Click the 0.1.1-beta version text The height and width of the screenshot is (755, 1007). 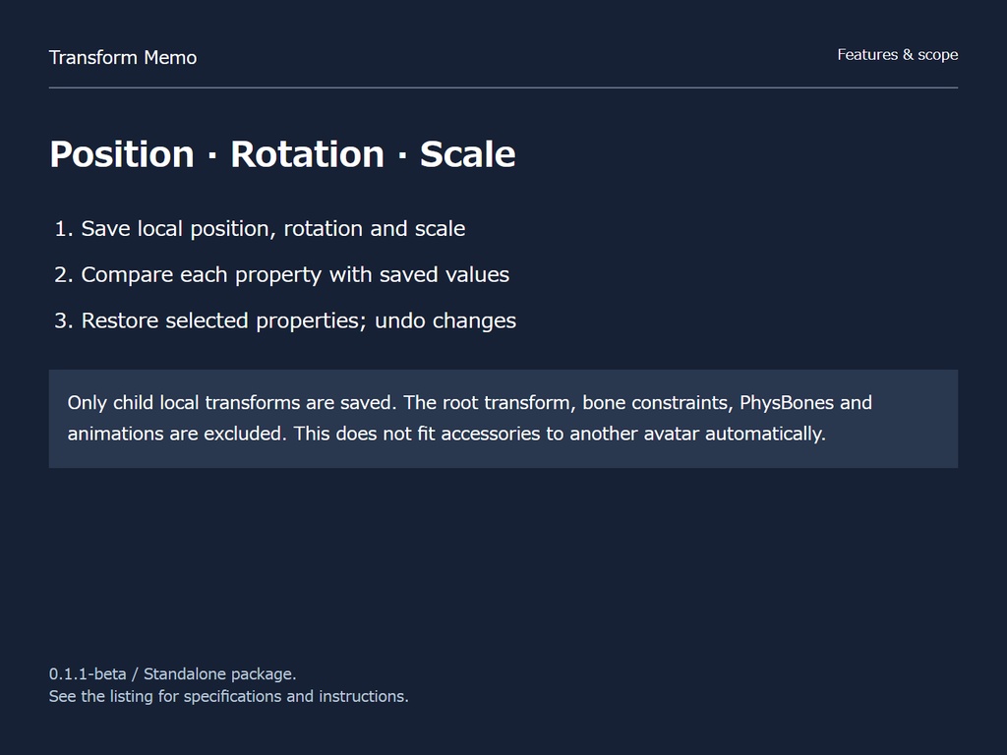point(88,674)
